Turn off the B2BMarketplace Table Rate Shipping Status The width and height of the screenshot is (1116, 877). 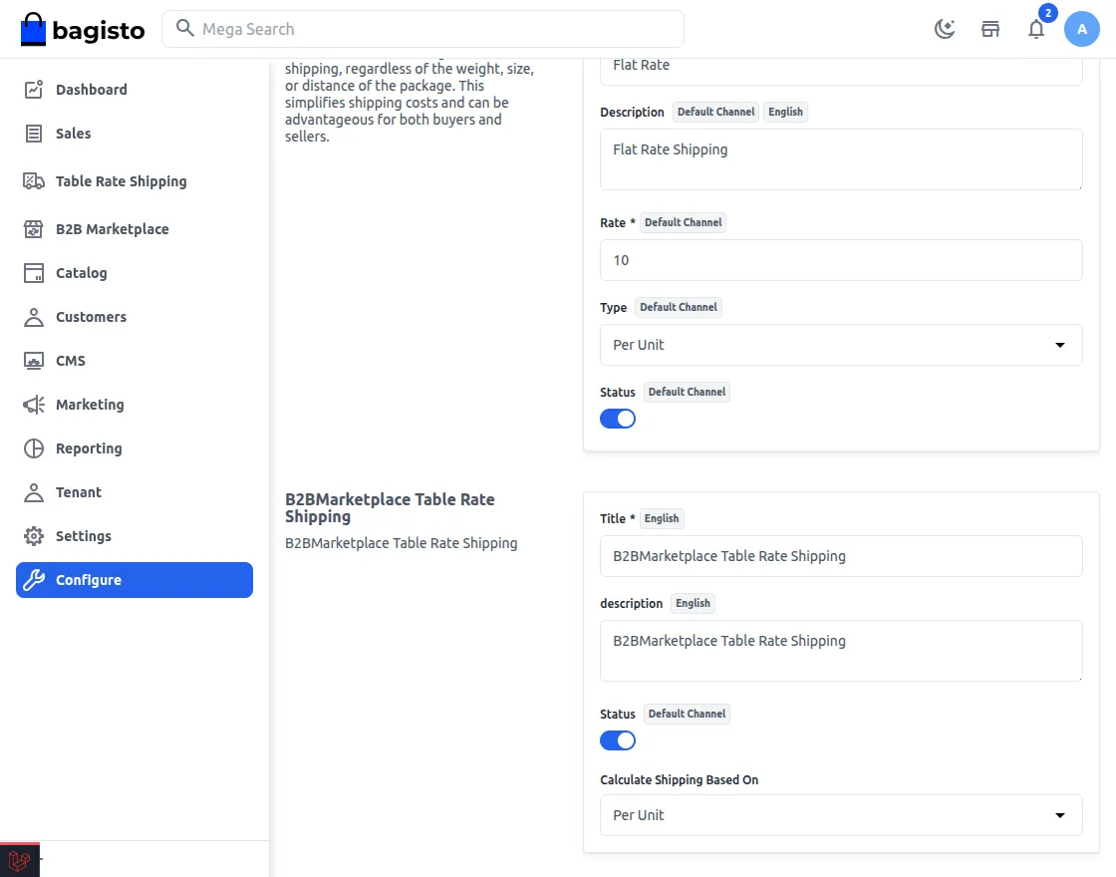[x=617, y=739]
